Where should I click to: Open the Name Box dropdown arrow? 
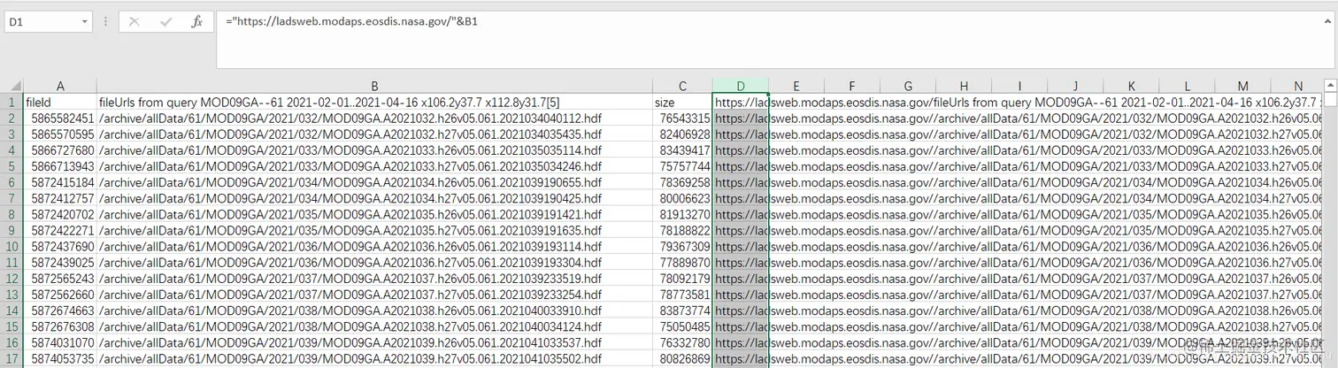[85, 21]
